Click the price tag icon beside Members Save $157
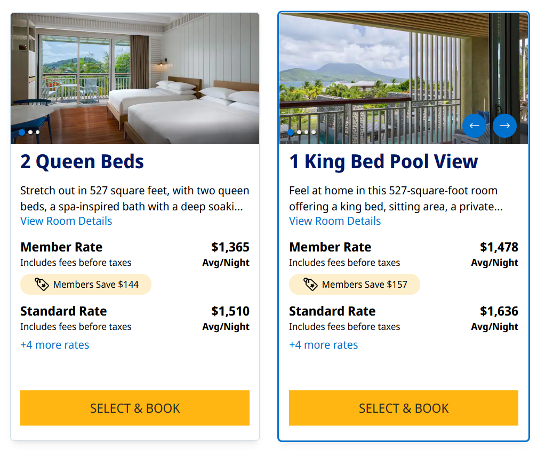This screenshot has height=456, width=545. (310, 284)
